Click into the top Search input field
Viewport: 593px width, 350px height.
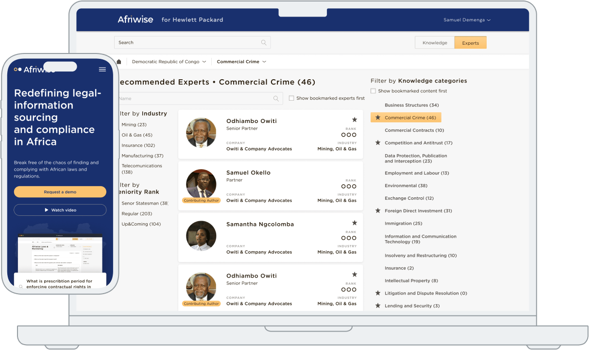(x=192, y=43)
